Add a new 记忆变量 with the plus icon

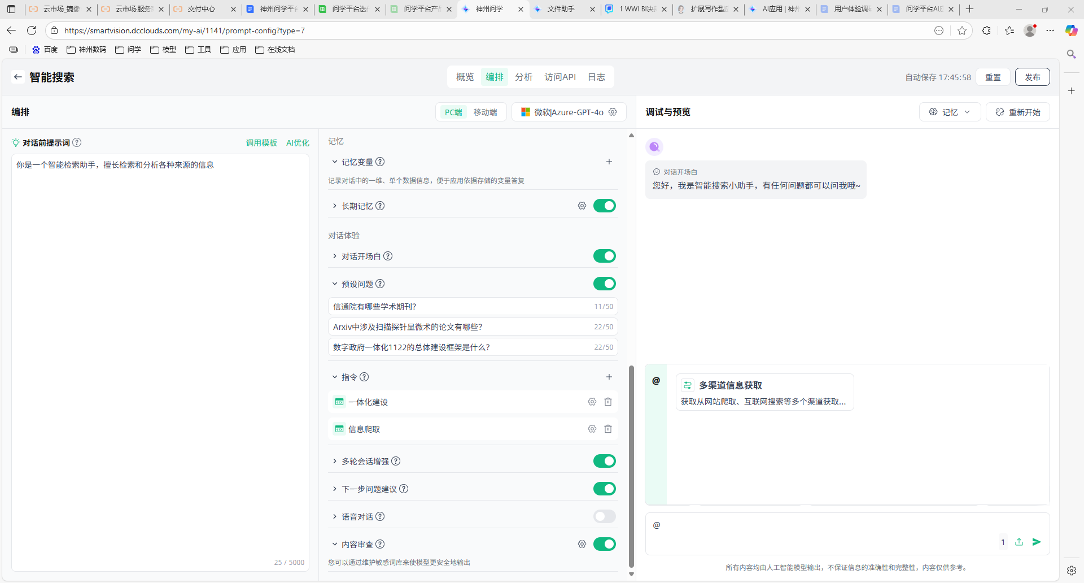[609, 162]
